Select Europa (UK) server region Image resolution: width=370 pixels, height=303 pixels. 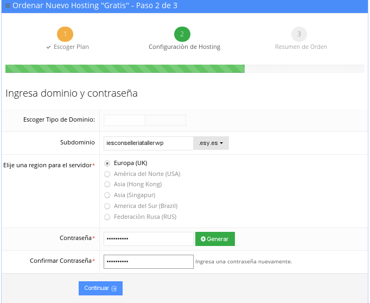107,163
